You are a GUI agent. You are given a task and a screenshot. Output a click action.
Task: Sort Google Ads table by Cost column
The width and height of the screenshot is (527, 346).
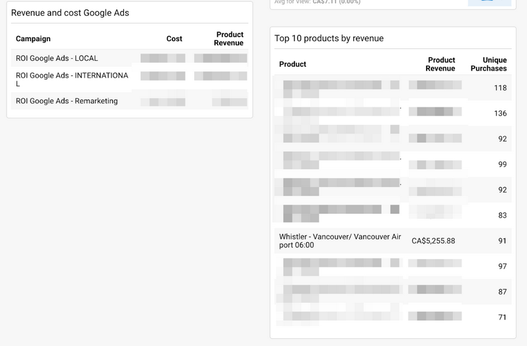point(174,39)
